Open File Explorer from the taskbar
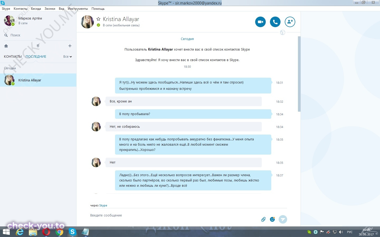This screenshot has height=237, width=380. (x=33, y=232)
